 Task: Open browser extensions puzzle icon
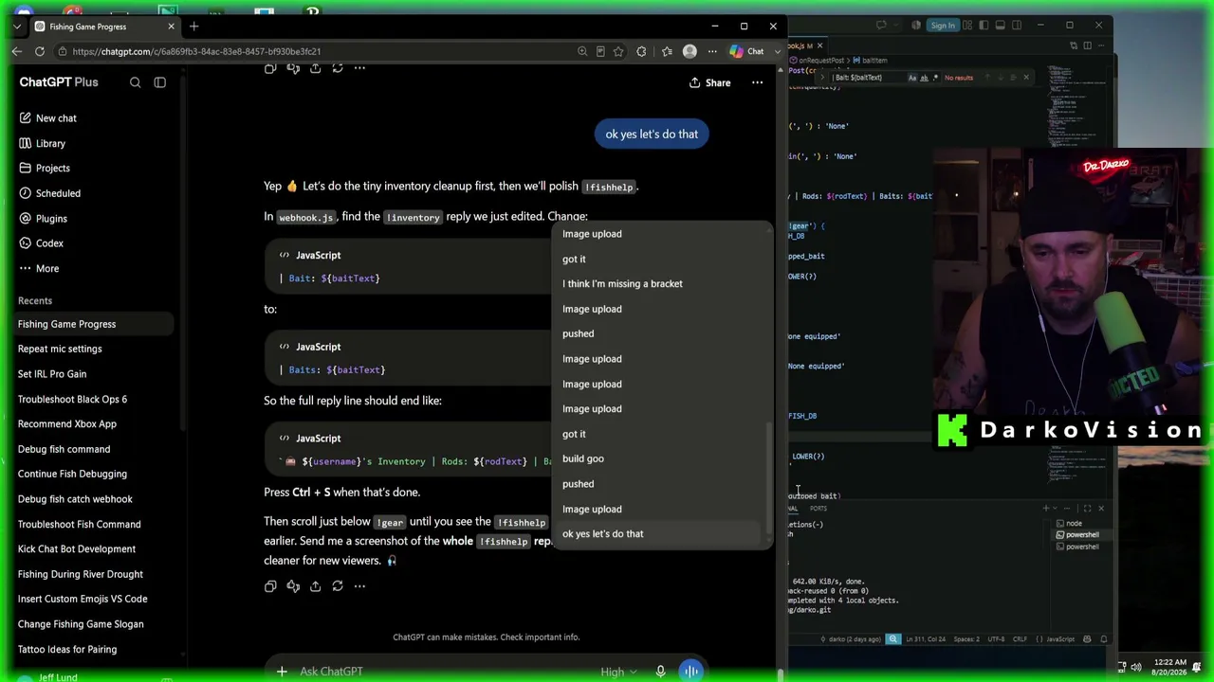point(641,51)
